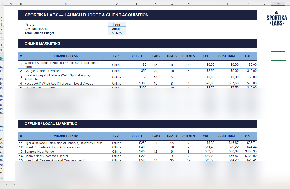Click the offline table 'LEADS' header
This screenshot has height=189, width=290.
[x=155, y=136]
